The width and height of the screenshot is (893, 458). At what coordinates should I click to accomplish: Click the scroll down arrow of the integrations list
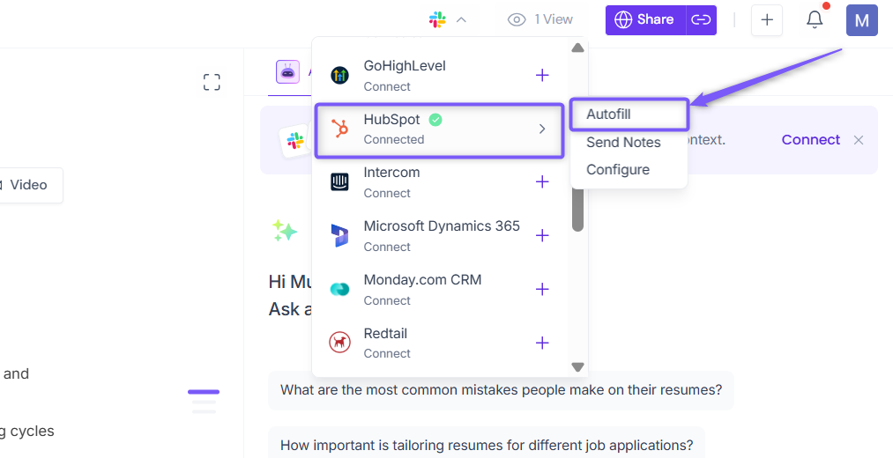point(577,367)
